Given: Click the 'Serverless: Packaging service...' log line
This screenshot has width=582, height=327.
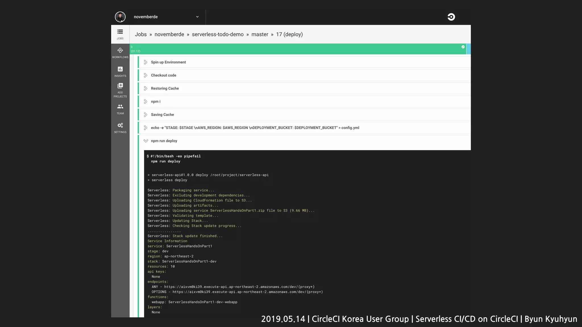Looking at the screenshot, I should pos(181,190).
